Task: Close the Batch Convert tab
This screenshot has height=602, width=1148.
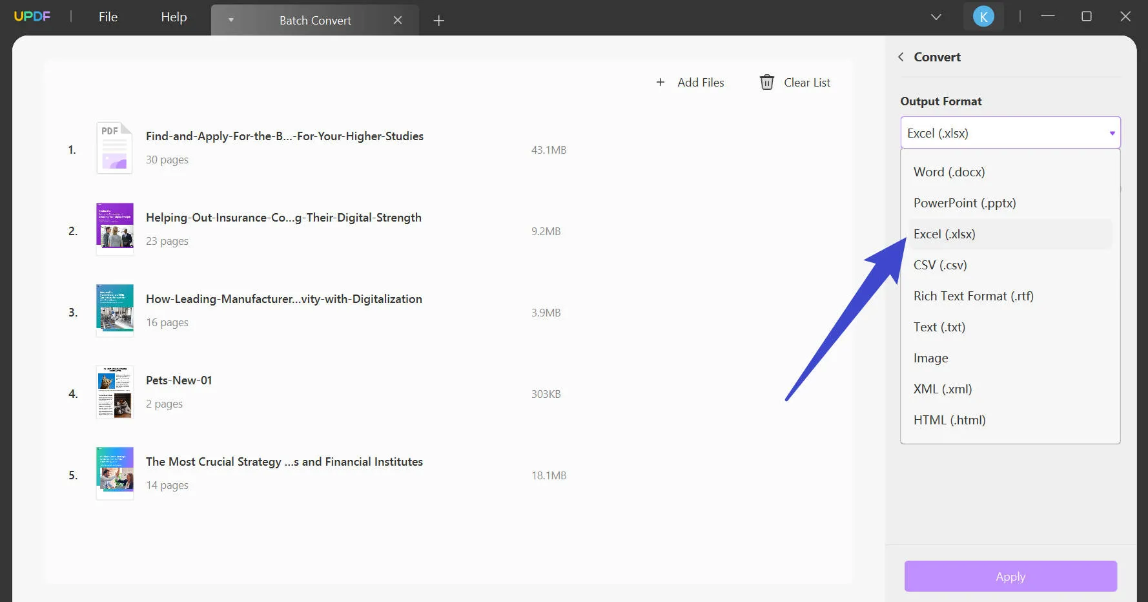Action: point(398,20)
